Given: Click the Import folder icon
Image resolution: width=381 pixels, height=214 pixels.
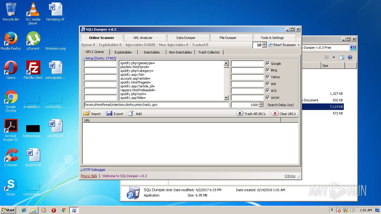Looking at the screenshot, I should click(x=87, y=114).
